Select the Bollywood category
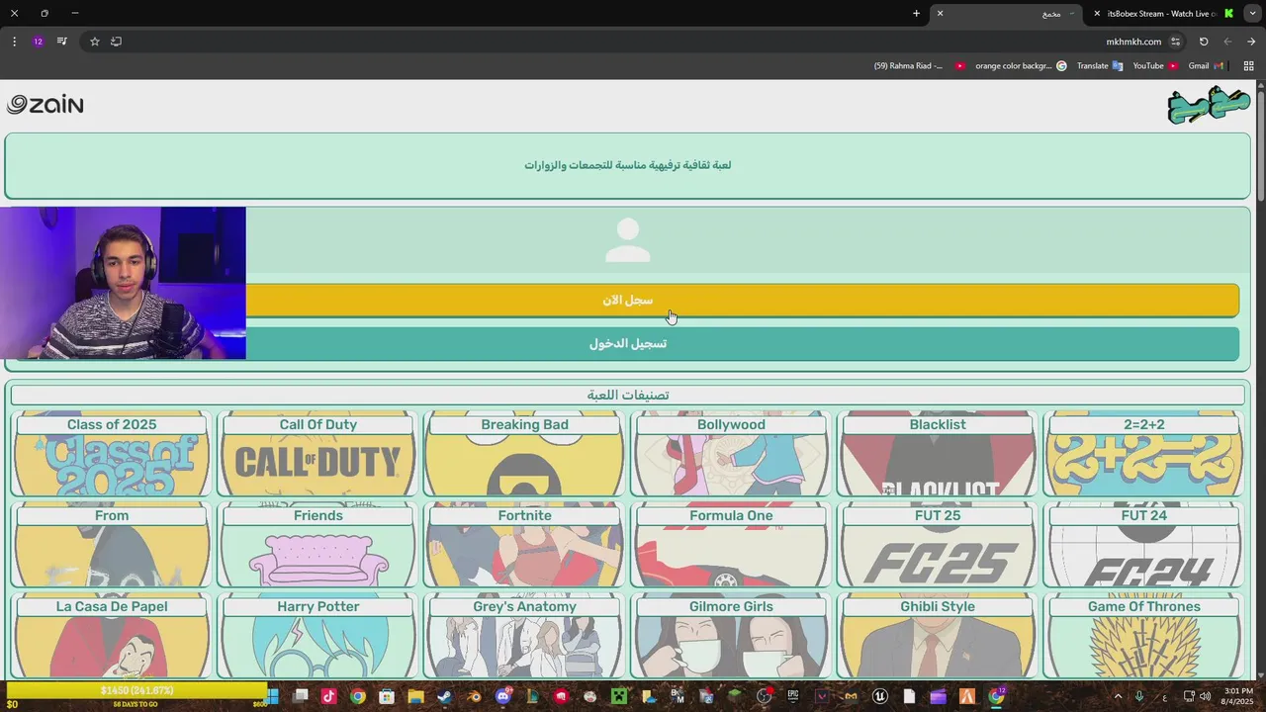 click(731, 453)
